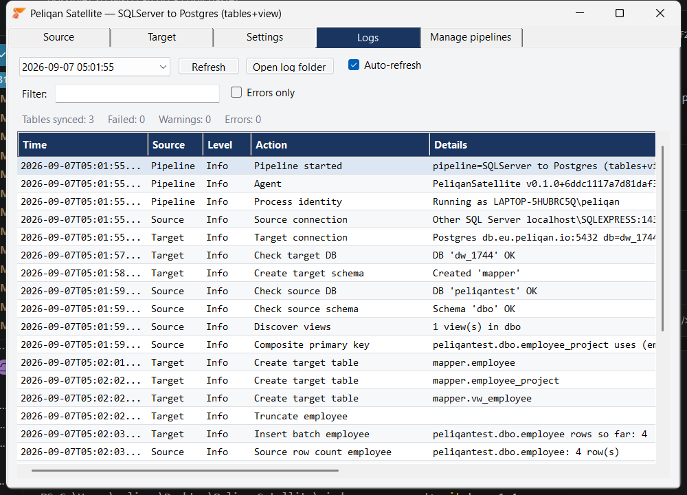Sort by the Time column header
687x495 pixels.
83,144
